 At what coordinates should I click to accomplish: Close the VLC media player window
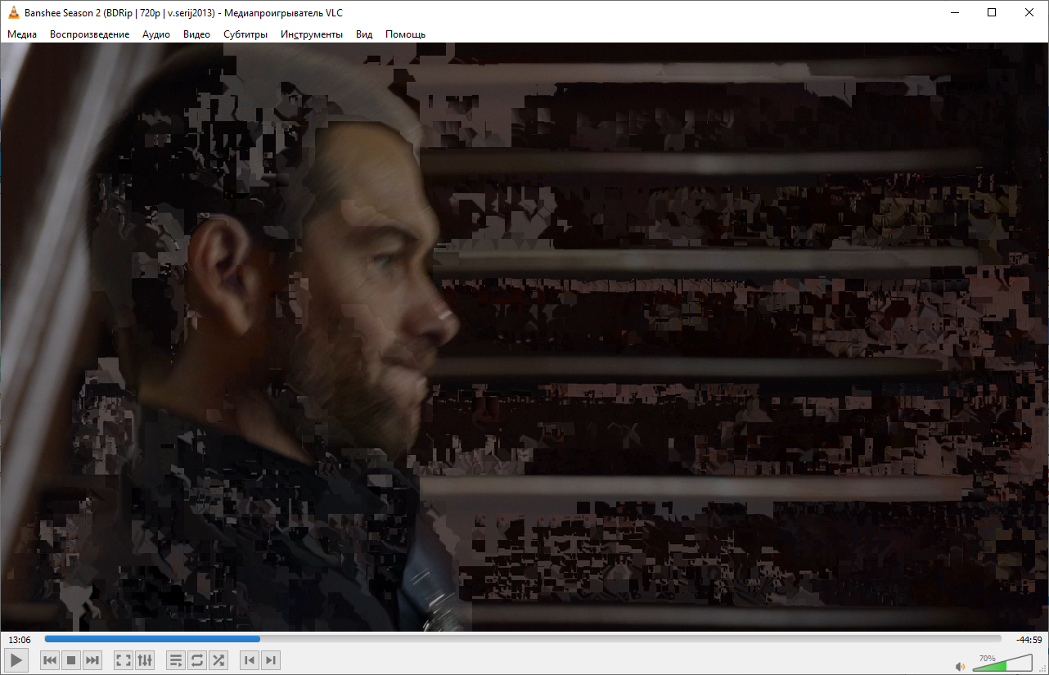click(1029, 12)
